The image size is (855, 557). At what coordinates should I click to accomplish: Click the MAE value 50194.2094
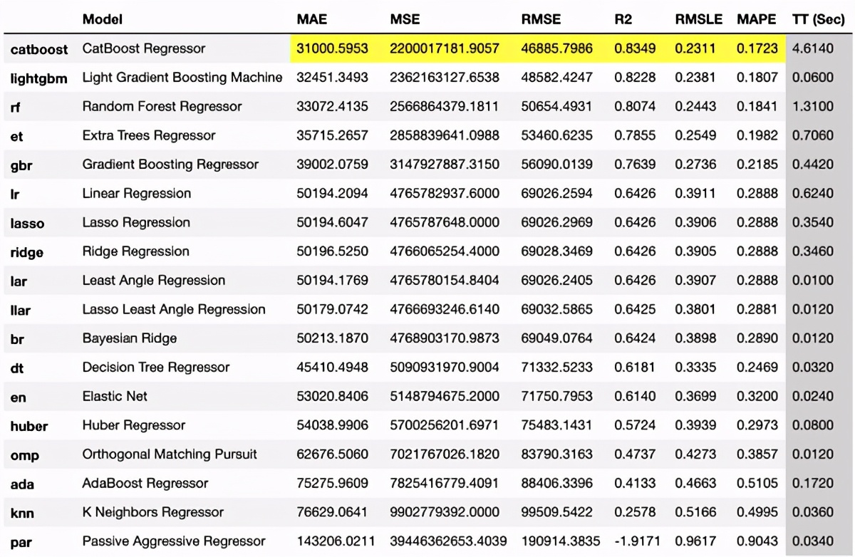coord(333,194)
